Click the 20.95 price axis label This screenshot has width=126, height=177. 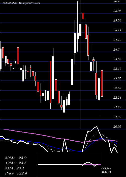(117, 127)
